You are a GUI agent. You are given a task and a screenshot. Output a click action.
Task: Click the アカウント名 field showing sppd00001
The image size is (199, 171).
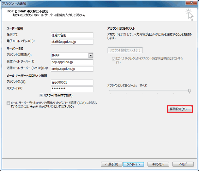pos(72,82)
